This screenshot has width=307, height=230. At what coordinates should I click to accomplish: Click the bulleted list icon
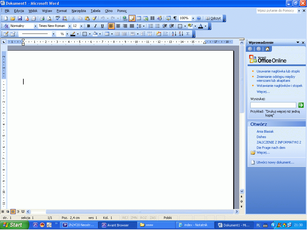tap(158, 26)
